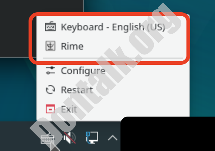The image size is (215, 151).
Task: Expand hidden system tray icons arrow
Action: (x=113, y=138)
